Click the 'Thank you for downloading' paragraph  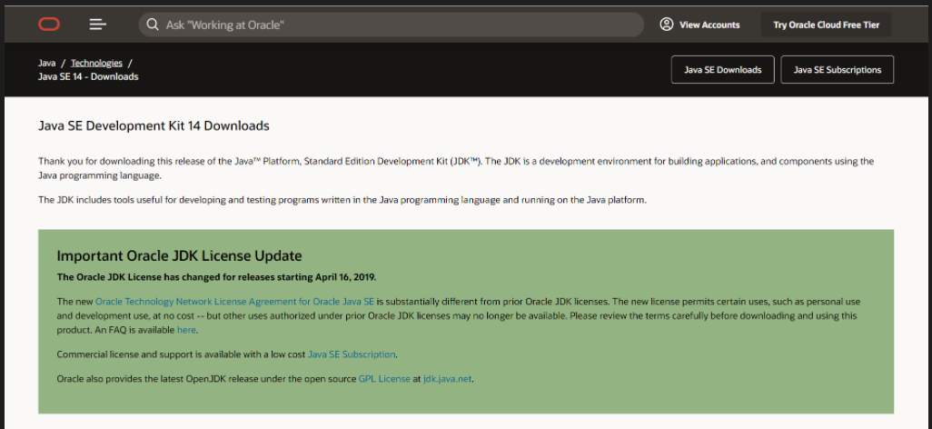tap(456, 168)
